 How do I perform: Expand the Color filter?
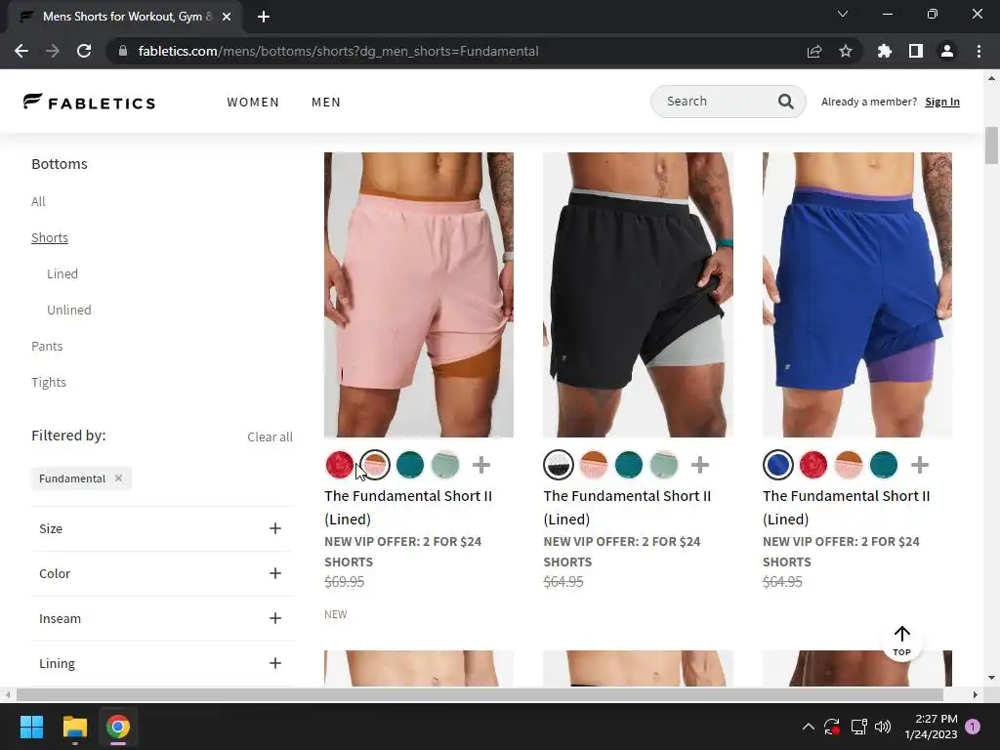click(162, 573)
